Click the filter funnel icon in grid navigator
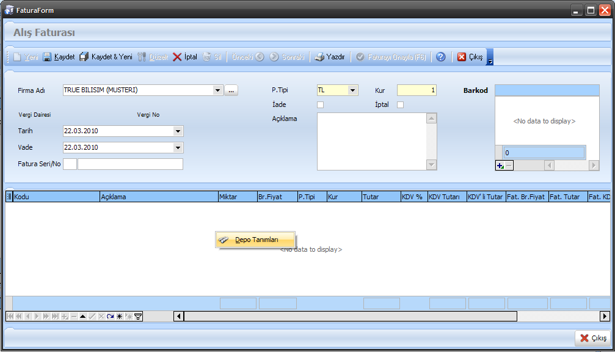615x352 pixels. pyautogui.click(x=138, y=316)
